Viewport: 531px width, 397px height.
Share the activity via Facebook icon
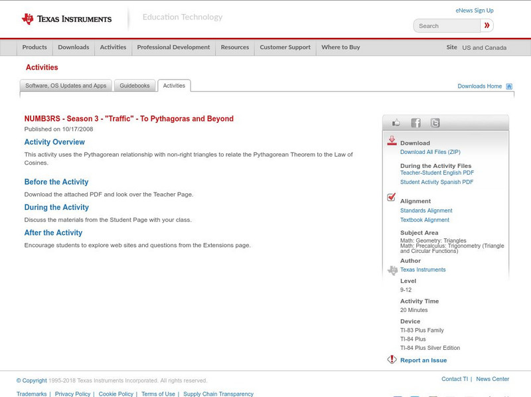(416, 123)
